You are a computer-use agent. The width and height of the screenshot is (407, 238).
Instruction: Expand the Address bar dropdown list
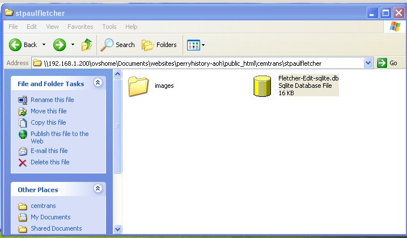coord(368,63)
